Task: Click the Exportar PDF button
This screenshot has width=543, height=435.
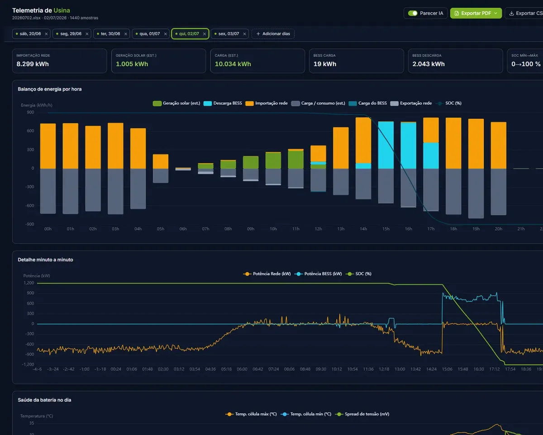Action: point(476,13)
